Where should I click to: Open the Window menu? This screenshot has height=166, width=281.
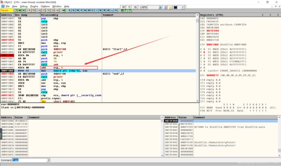[57, 6]
